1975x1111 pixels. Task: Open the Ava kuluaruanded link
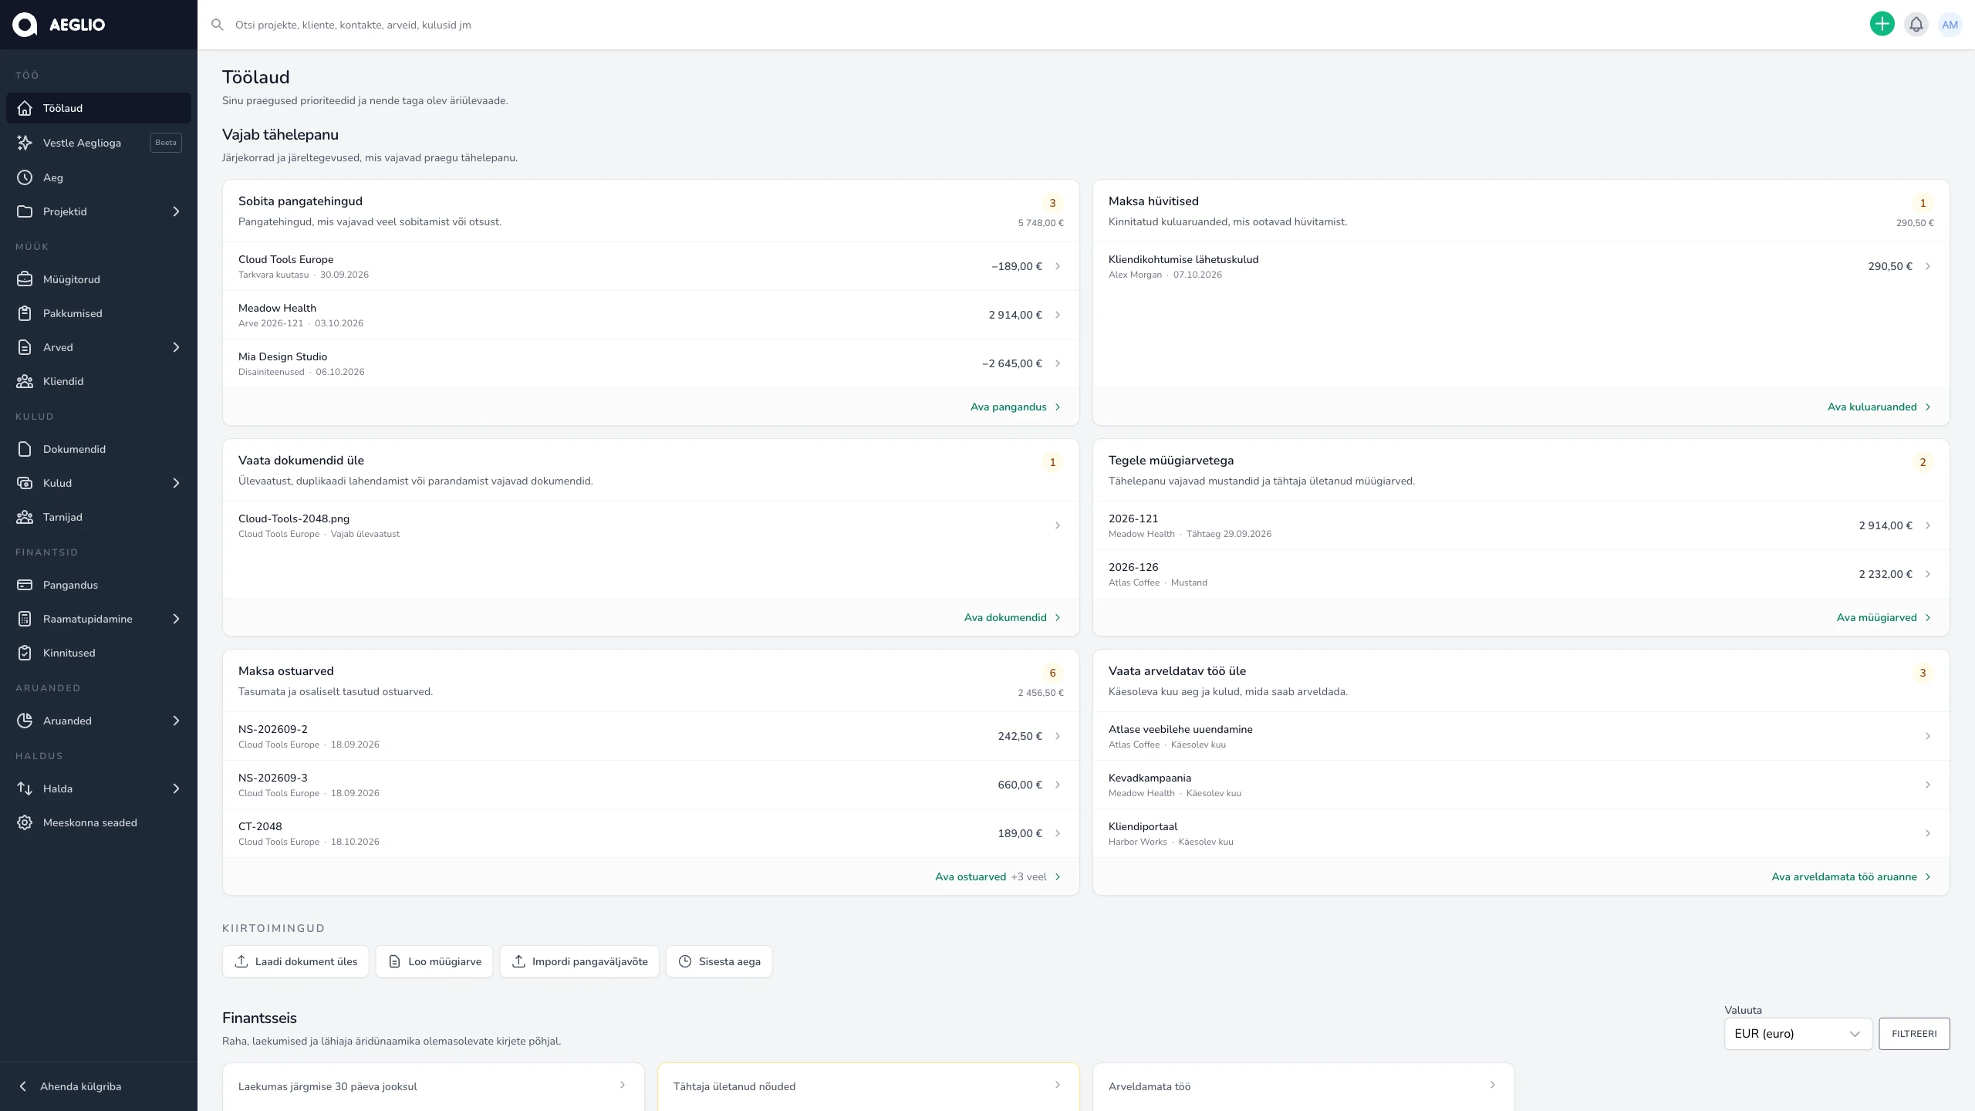[1879, 407]
